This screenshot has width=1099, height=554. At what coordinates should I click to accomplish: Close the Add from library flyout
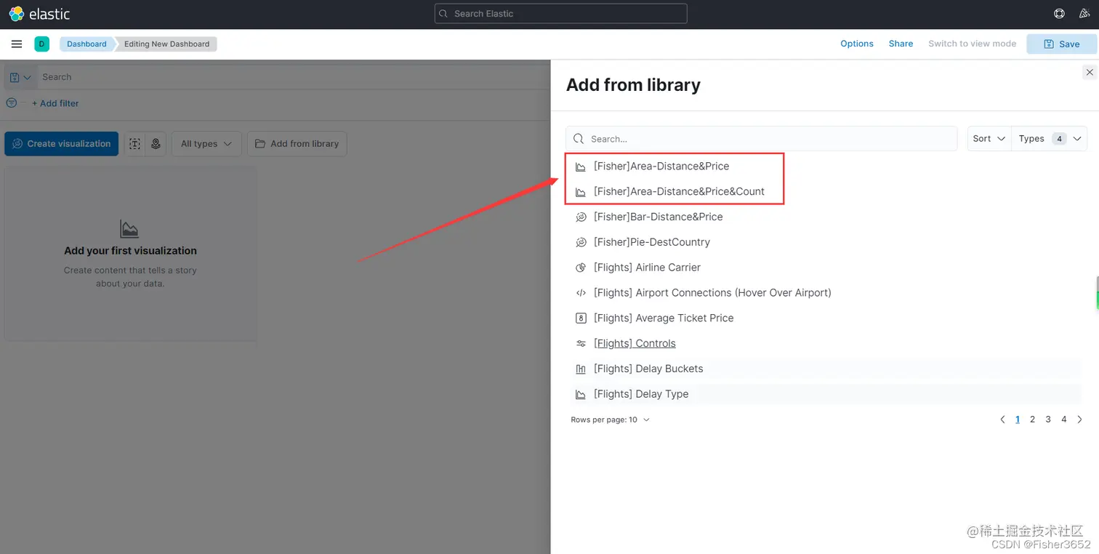1089,72
